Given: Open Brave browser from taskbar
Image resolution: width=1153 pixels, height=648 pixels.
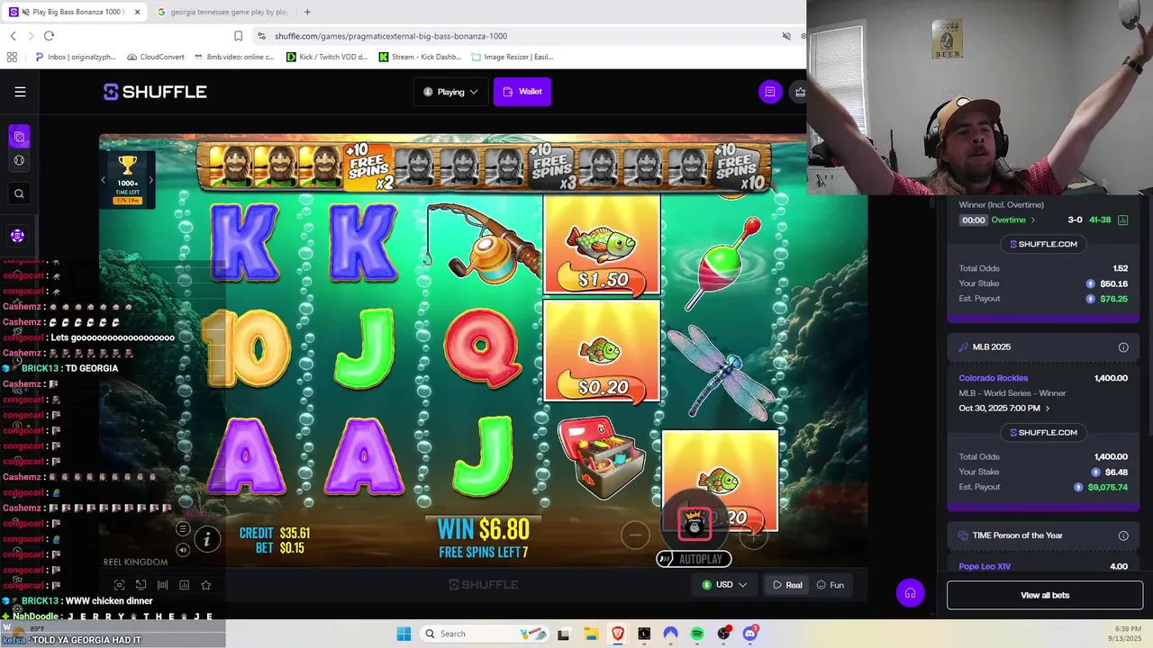Looking at the screenshot, I should pyautogui.click(x=617, y=634).
